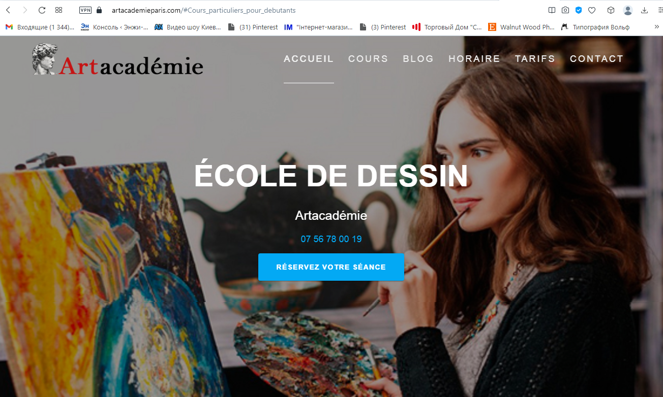Open the extensions cube icon
Screen dimensions: 663x397
(611, 10)
